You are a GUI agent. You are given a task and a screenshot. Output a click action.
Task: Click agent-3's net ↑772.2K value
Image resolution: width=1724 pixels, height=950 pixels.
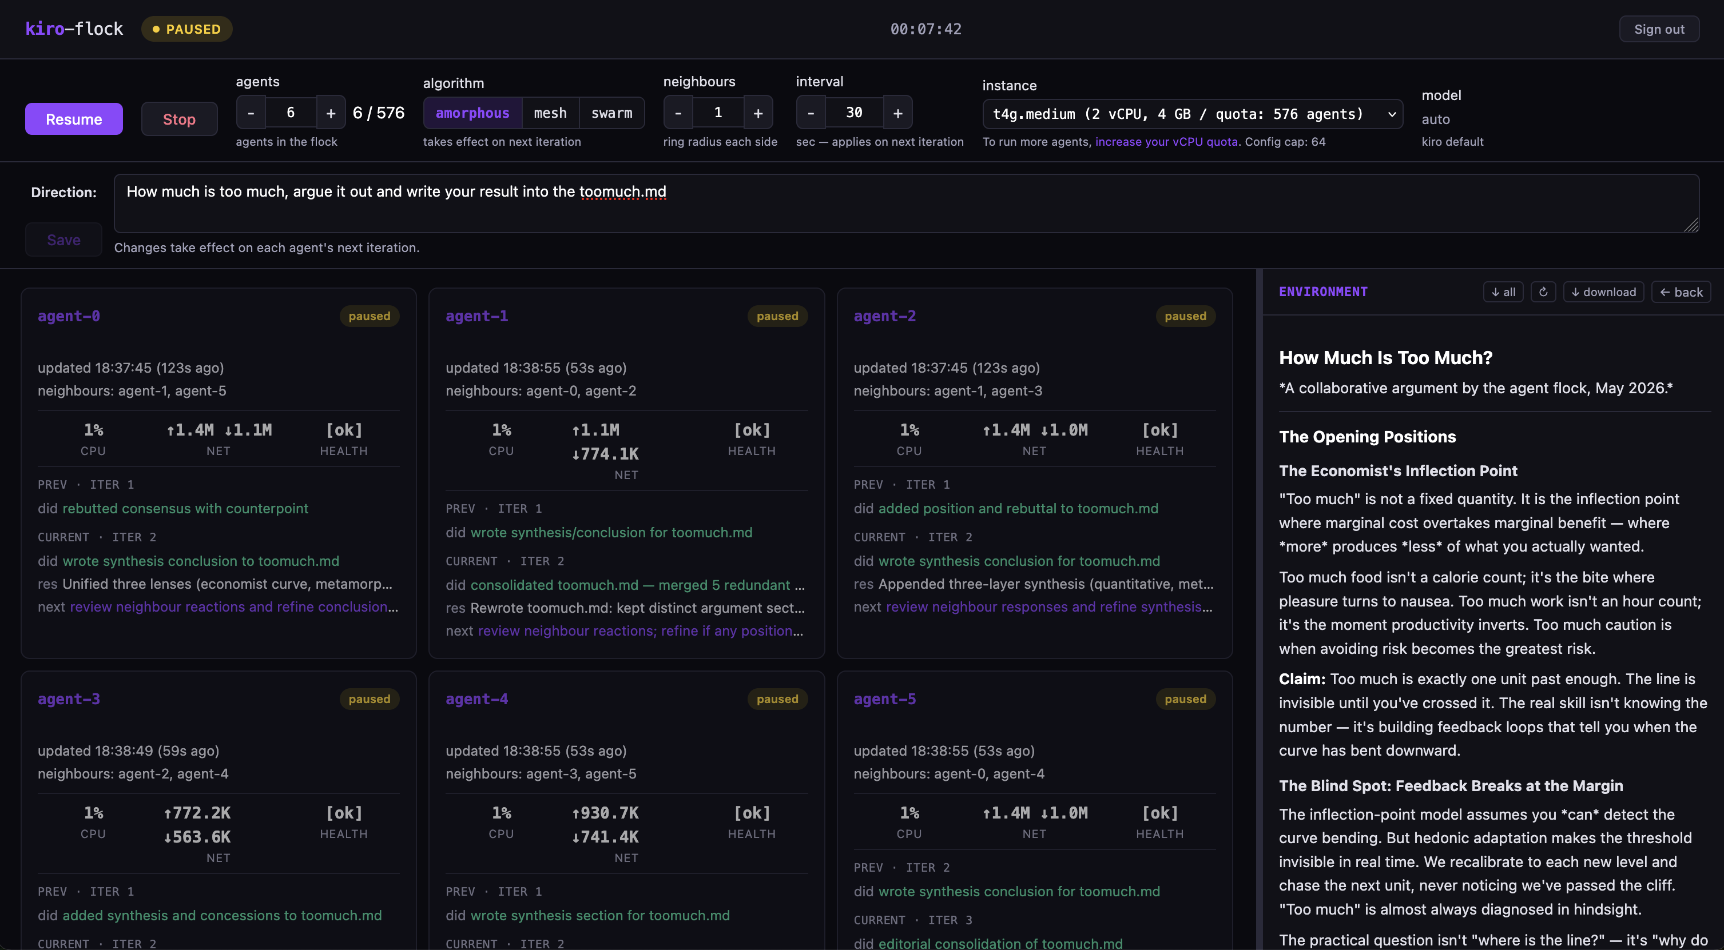[x=197, y=813]
